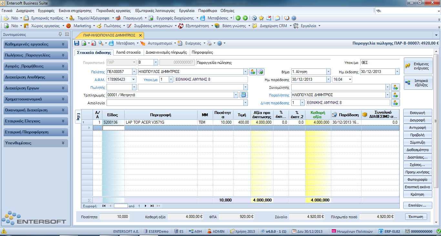The width and height of the screenshot is (441, 236).
Task: Click Έκπτωση button
Action: [415, 217]
